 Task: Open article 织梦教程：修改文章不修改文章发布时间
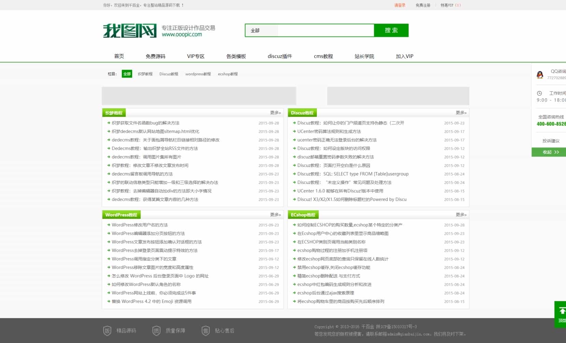(150, 166)
